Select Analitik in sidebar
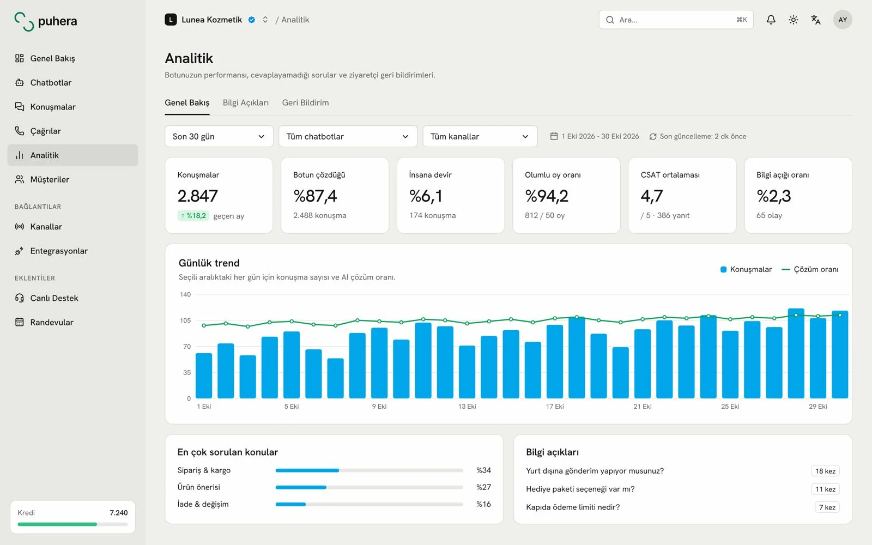 coord(72,155)
